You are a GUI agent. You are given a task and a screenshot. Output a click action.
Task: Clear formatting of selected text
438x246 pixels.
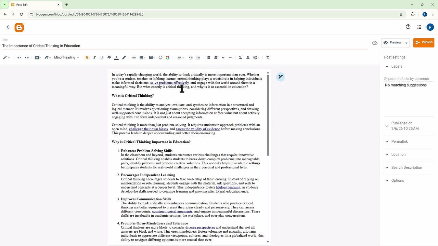268,57
